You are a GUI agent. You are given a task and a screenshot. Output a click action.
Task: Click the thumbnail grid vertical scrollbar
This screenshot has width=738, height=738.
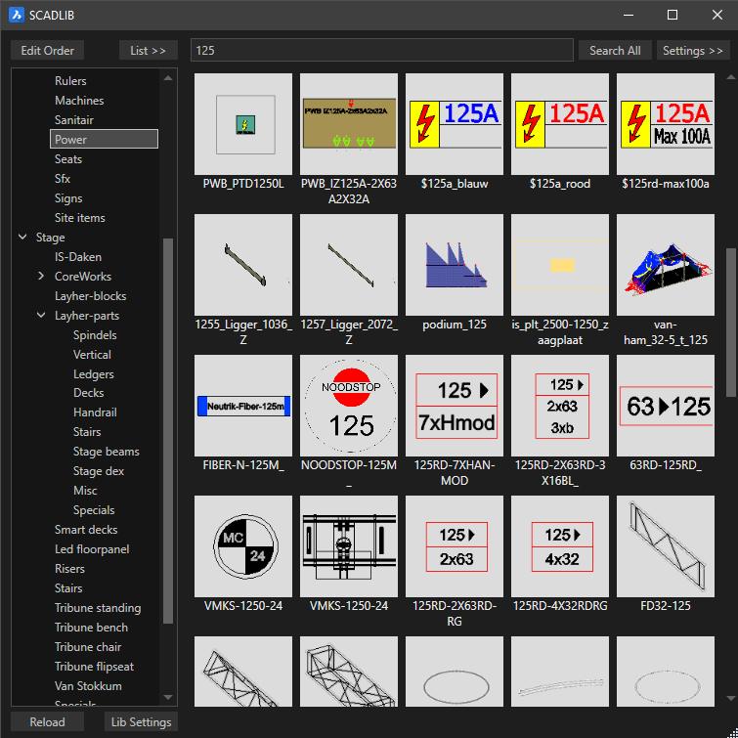[732, 323]
